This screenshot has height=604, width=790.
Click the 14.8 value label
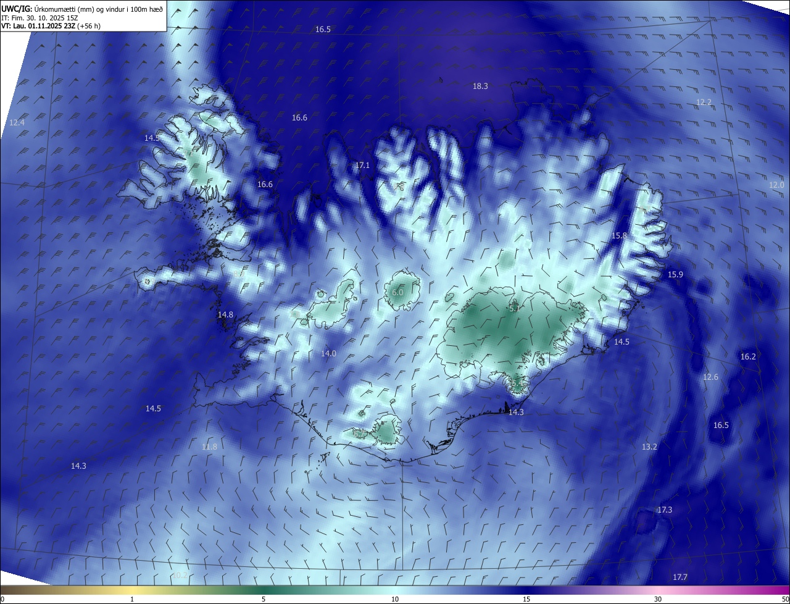click(225, 315)
